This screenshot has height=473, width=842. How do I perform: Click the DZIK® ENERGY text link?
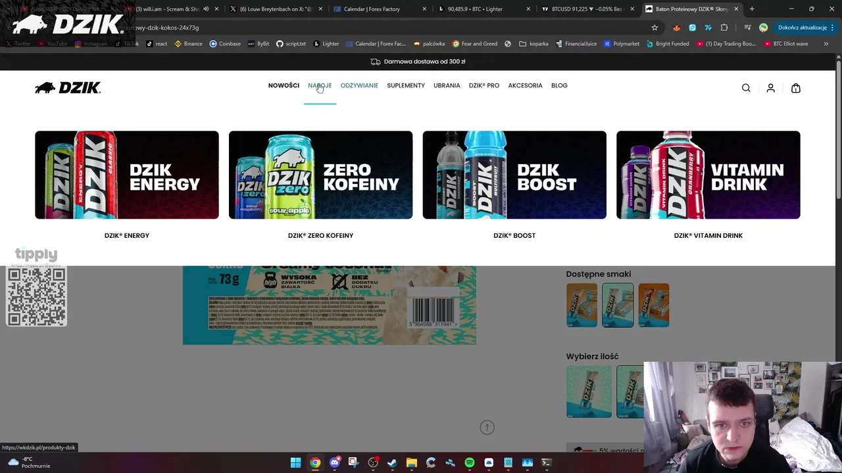(x=127, y=235)
